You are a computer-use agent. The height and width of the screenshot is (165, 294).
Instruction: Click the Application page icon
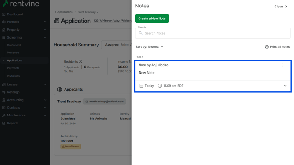tap(57, 21)
